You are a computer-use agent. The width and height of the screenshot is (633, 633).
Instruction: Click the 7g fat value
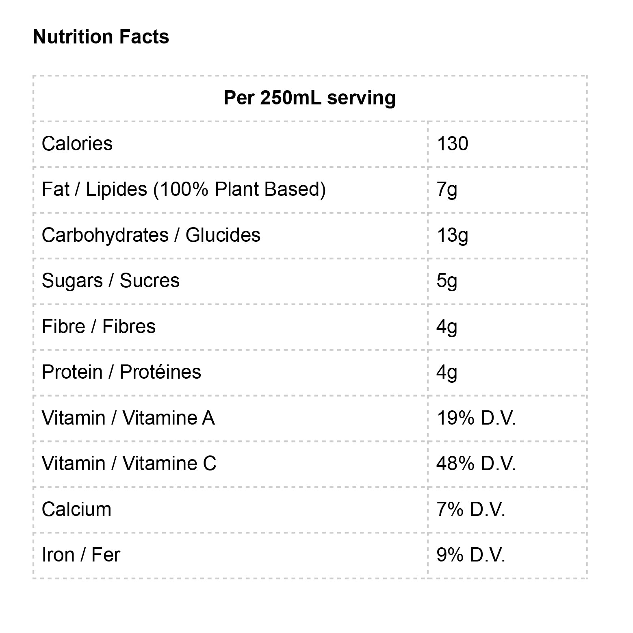[x=447, y=189]
